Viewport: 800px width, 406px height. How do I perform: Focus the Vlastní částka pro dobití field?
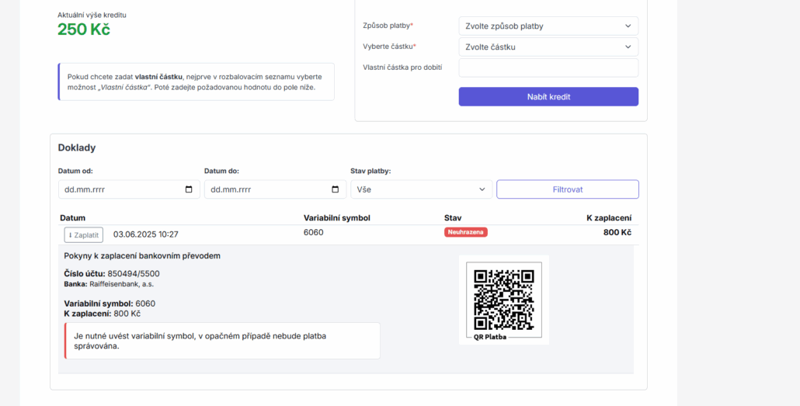pyautogui.click(x=548, y=68)
